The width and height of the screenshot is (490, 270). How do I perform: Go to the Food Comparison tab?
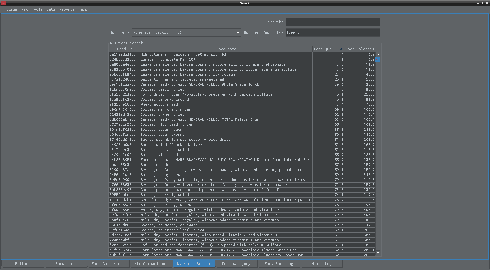point(108,264)
